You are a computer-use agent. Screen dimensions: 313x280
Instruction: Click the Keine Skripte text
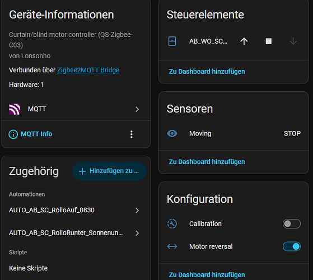click(x=29, y=268)
